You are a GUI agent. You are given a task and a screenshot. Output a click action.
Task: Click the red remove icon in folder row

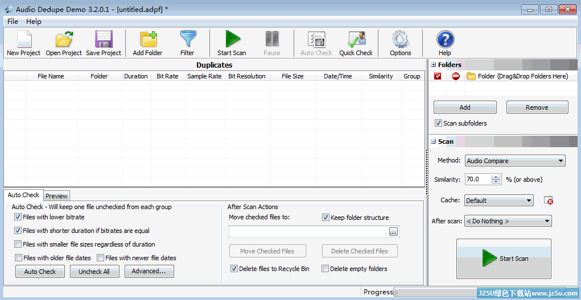pyautogui.click(x=456, y=76)
